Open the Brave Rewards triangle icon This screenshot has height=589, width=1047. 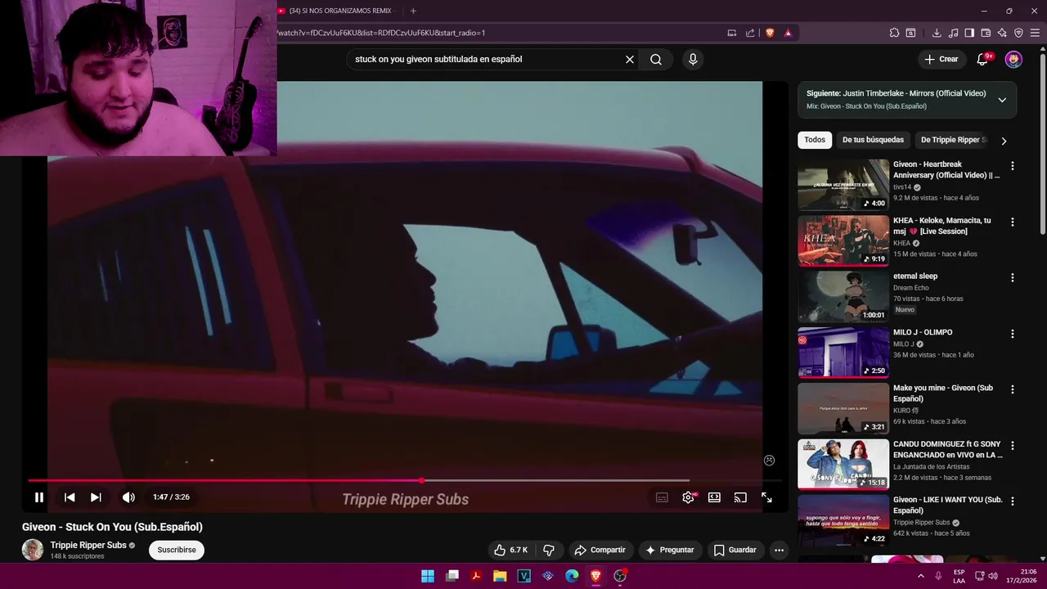coord(788,33)
